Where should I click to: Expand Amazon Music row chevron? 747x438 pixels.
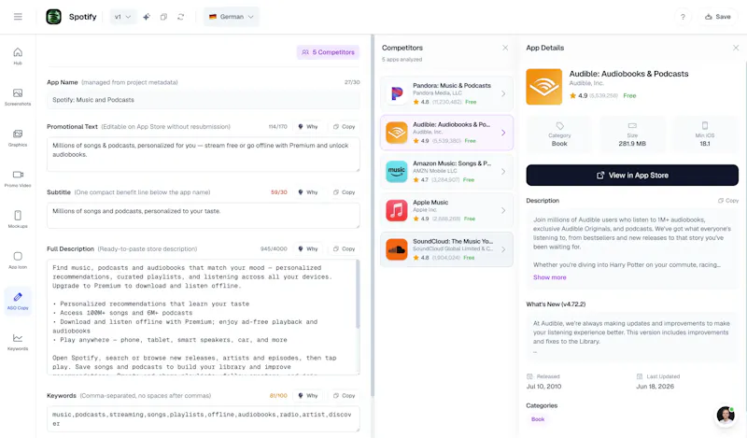[503, 172]
